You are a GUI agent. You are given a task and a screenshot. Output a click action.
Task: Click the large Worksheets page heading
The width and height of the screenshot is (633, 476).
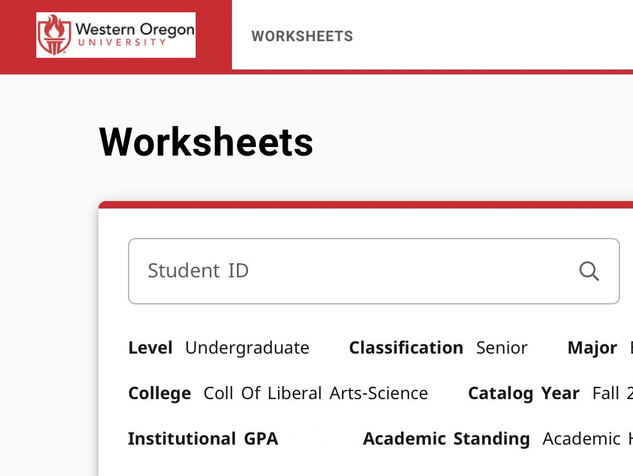click(x=206, y=142)
